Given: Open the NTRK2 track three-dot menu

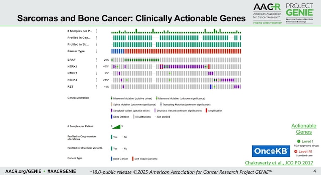Looking at the screenshot, I should (97, 73).
